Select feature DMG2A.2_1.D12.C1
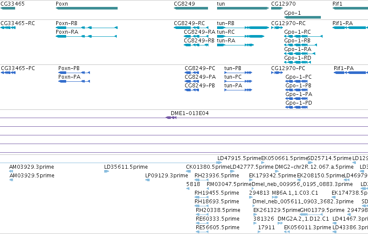Viewport: 368px width, 234px height. coord(280,223)
